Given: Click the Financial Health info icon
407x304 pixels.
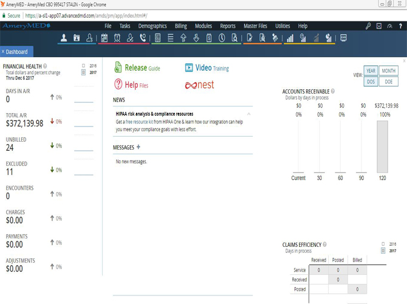Looking at the screenshot, I should [x=46, y=66].
